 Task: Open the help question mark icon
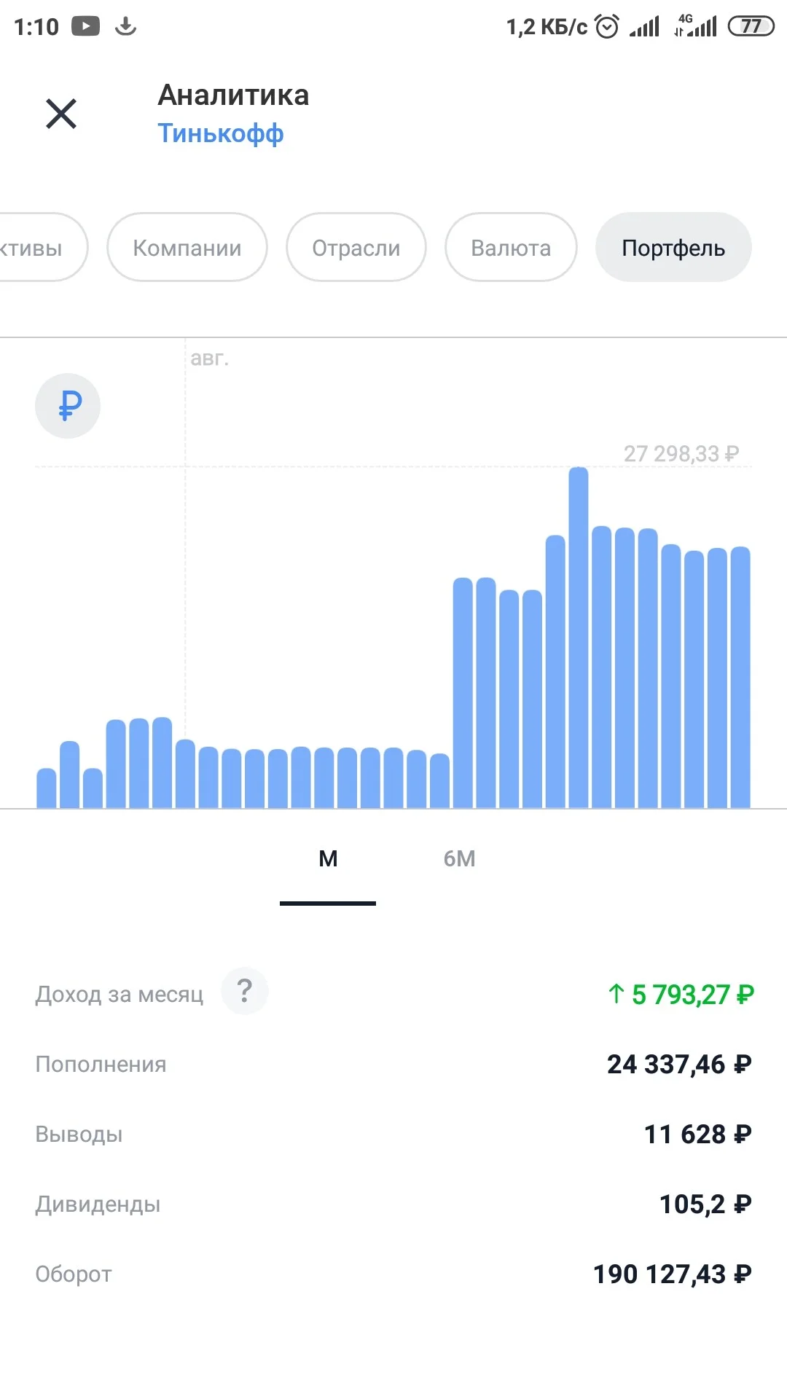(245, 991)
